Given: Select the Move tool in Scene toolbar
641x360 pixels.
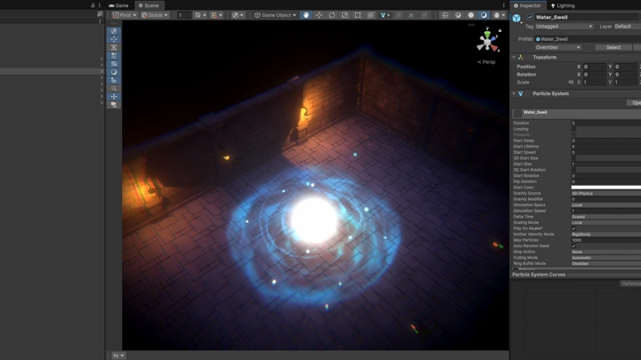Looking at the screenshot, I should click(319, 15).
